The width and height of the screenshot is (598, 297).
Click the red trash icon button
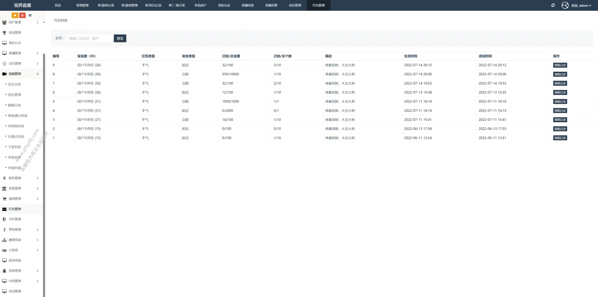point(22,15)
